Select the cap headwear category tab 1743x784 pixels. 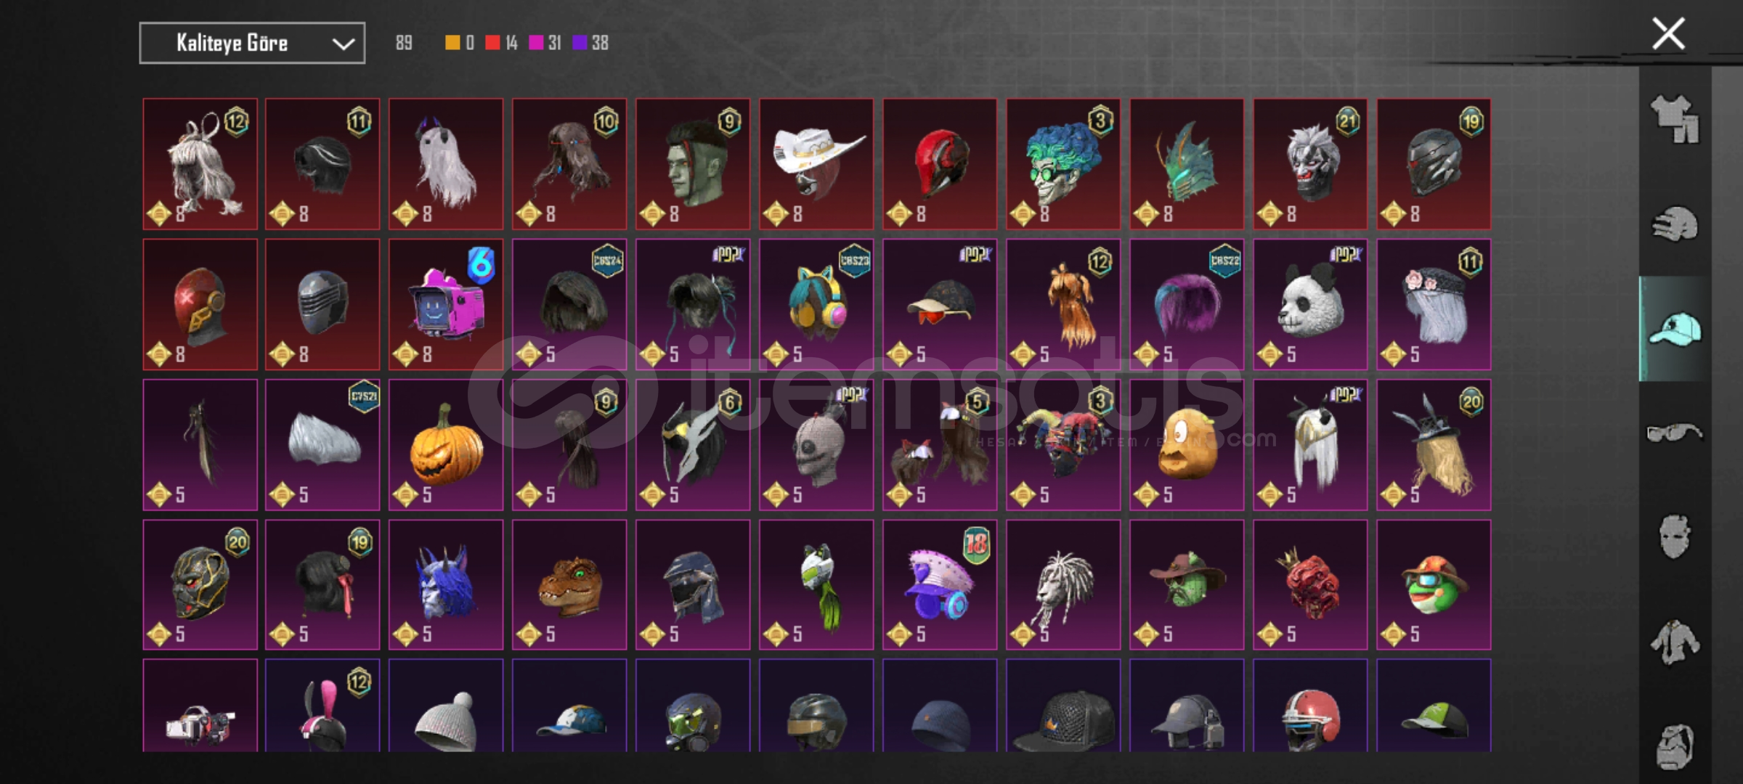(x=1675, y=328)
